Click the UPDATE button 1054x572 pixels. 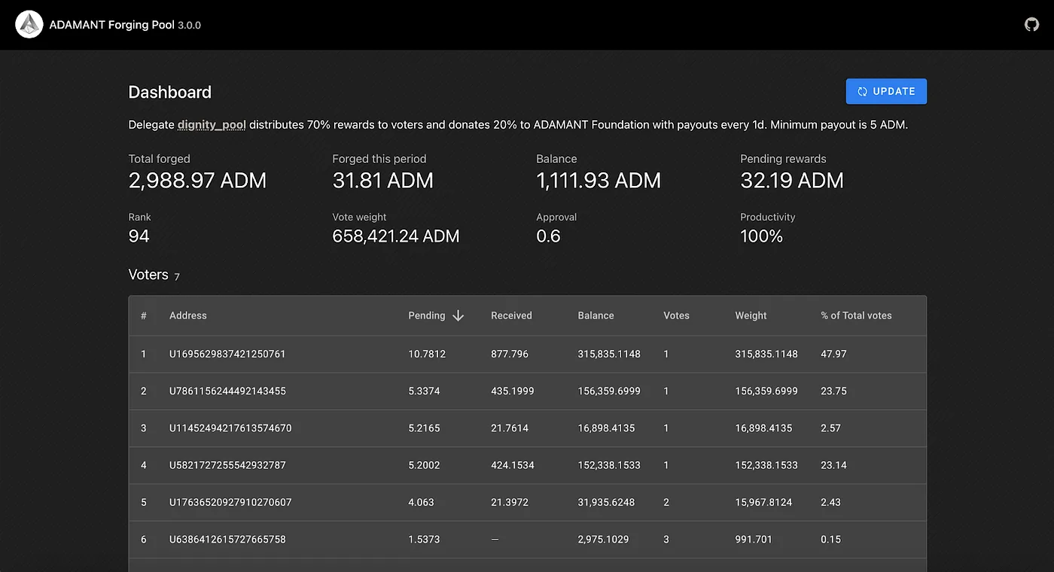click(x=886, y=91)
